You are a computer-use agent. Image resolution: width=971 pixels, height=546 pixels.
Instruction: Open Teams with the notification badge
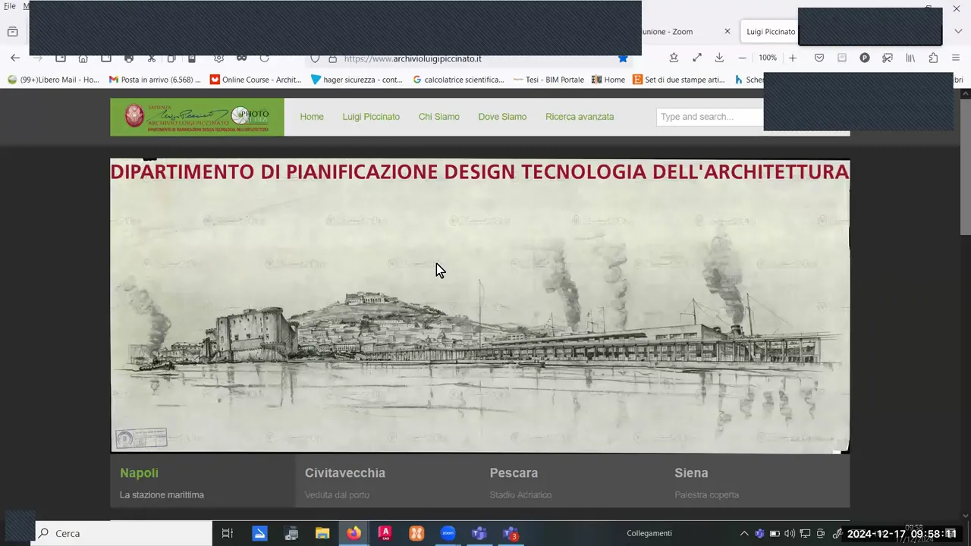[511, 534]
